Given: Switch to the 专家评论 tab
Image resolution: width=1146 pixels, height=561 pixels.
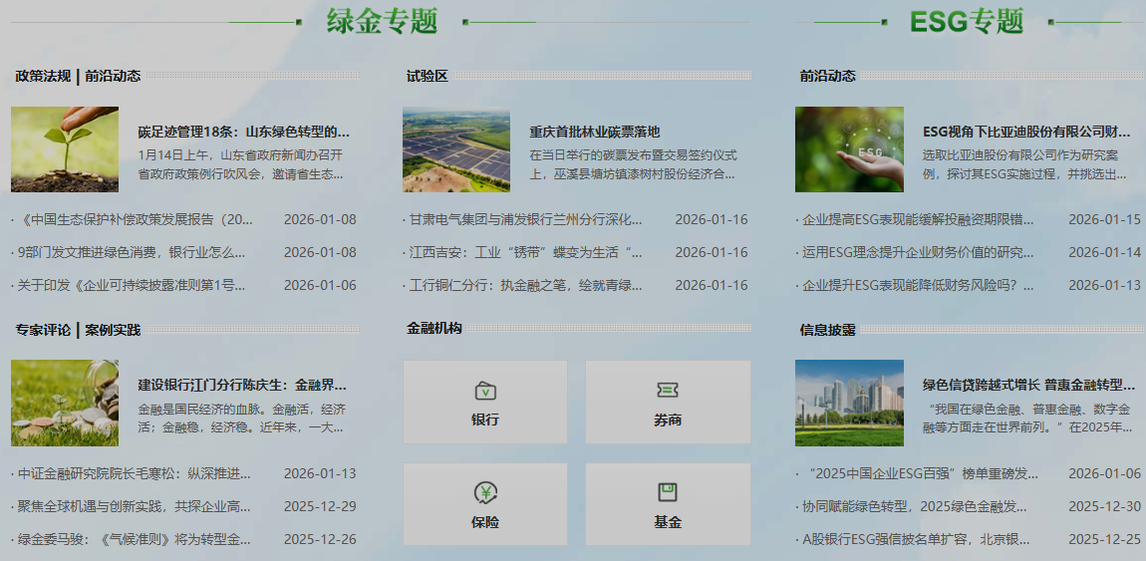Looking at the screenshot, I should 43,330.
